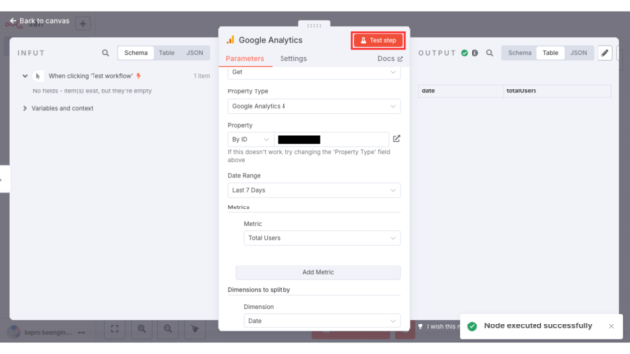The image size is (630, 354).
Task: Collapse the 'When clicking Test workflow' node
Action: (x=25, y=76)
